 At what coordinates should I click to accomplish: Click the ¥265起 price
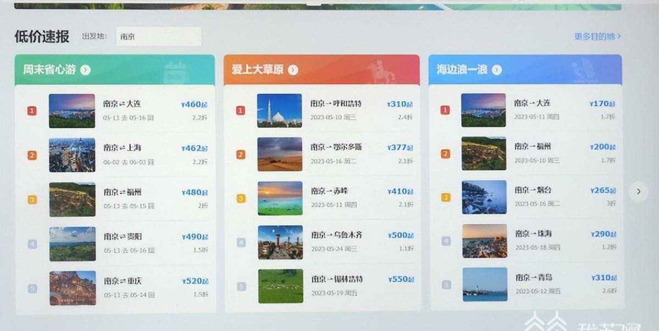[604, 190]
